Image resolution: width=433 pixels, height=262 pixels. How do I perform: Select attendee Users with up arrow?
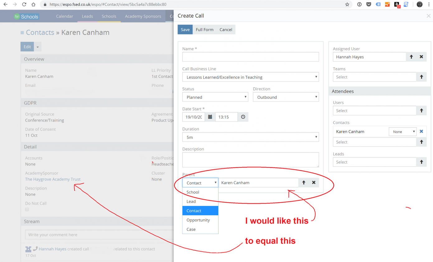[x=421, y=110]
